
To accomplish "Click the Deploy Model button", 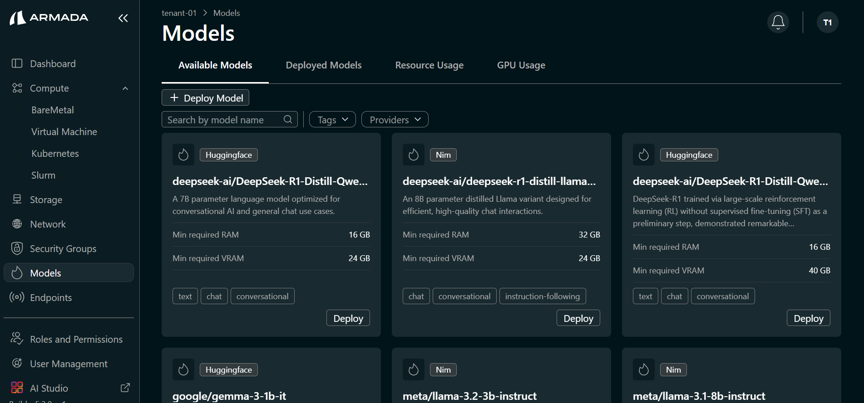I will tap(205, 98).
